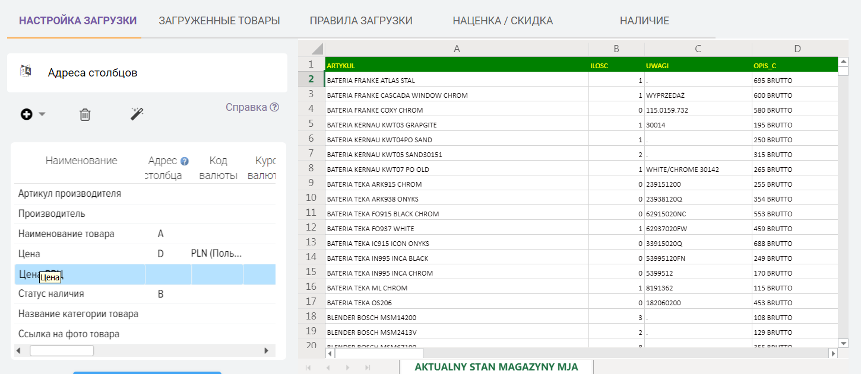The width and height of the screenshot is (861, 374).
Task: Click the OPIS_C header cell
Action: point(795,66)
